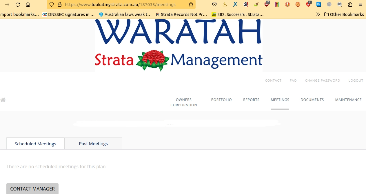Open the blue X extension
This screenshot has height=196, width=366.
pyautogui.click(x=235, y=4)
